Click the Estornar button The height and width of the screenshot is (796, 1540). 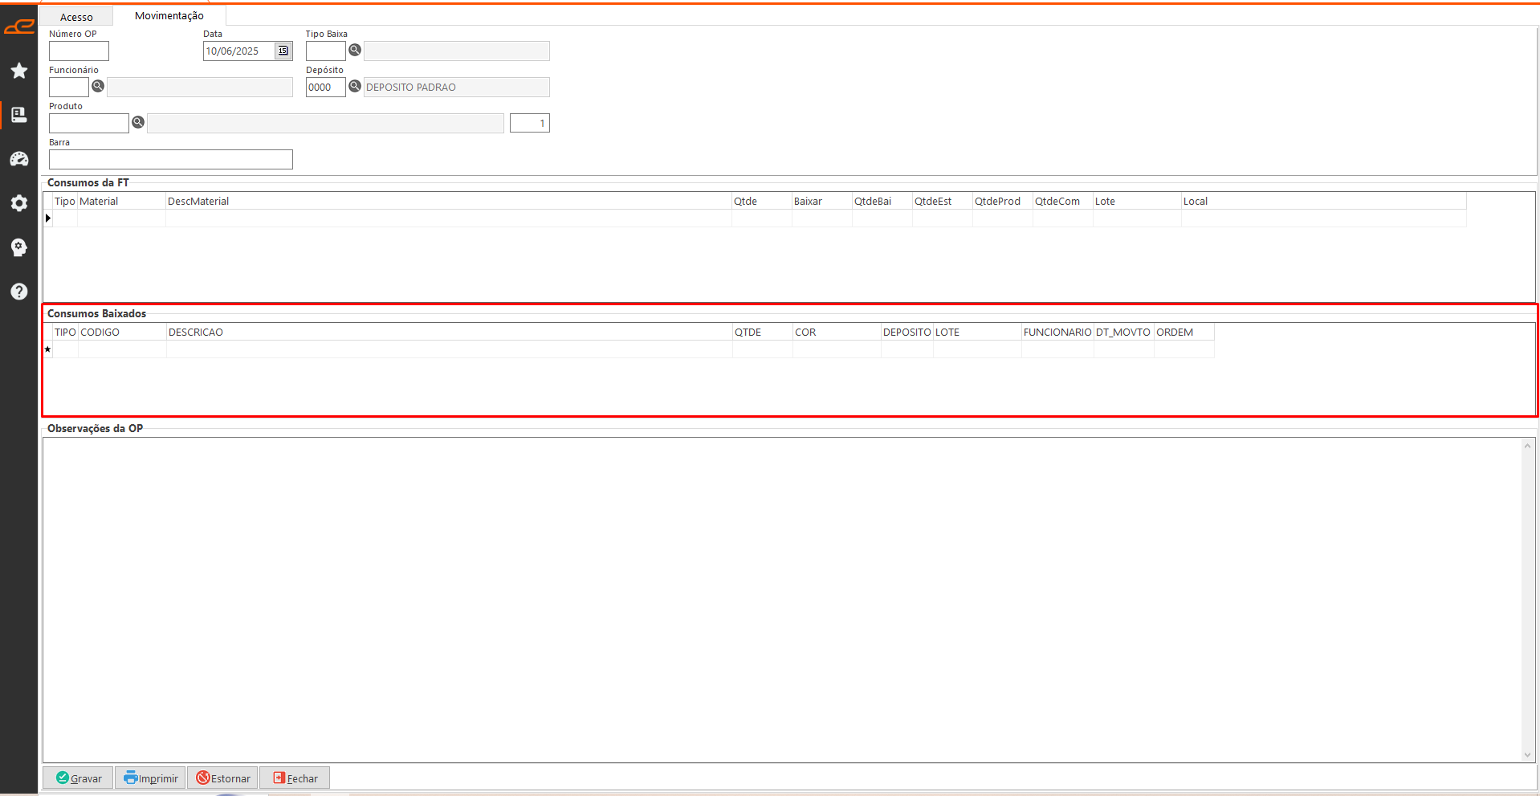point(223,778)
